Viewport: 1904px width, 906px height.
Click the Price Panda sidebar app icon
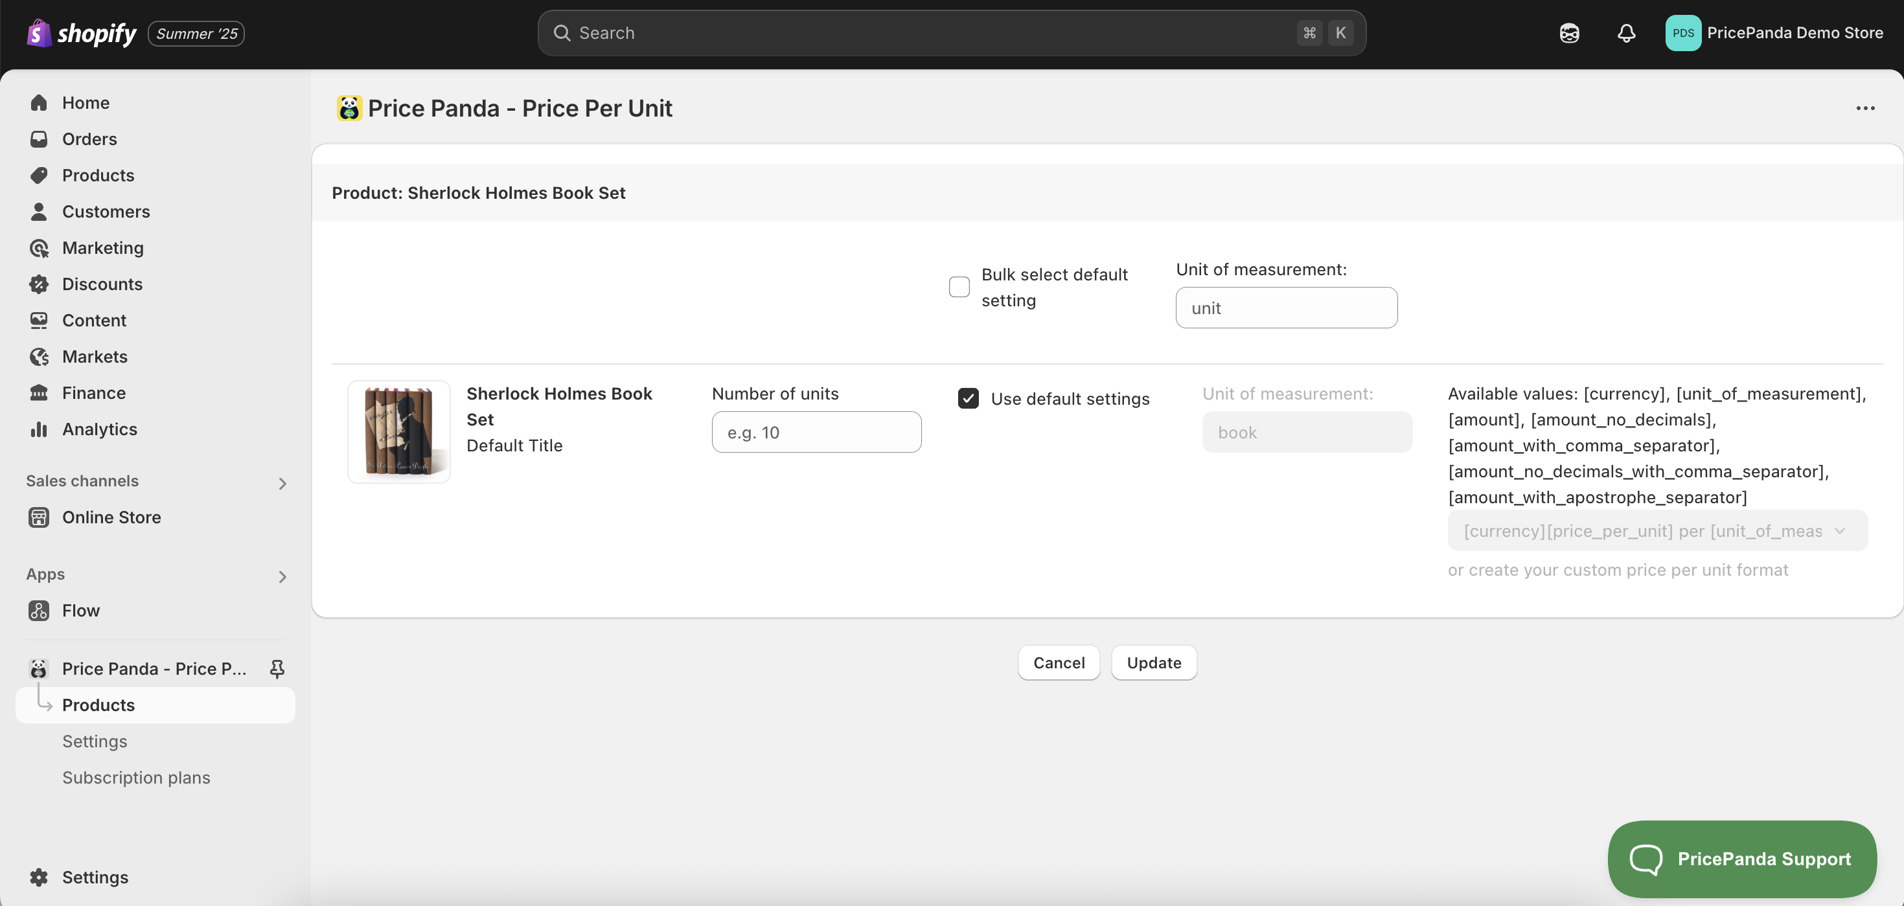[39, 669]
